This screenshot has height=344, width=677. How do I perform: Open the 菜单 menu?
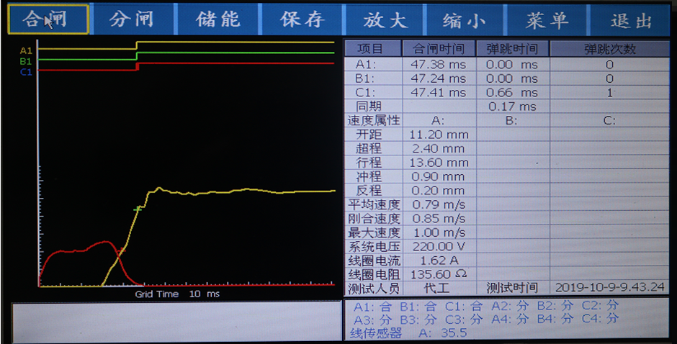(547, 19)
